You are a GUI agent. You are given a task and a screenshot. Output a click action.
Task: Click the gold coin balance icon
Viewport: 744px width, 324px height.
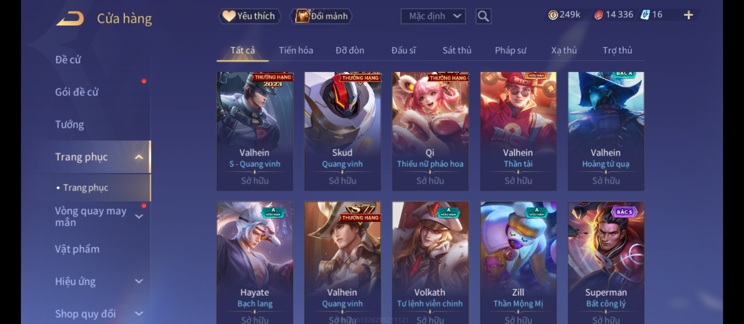(x=553, y=15)
